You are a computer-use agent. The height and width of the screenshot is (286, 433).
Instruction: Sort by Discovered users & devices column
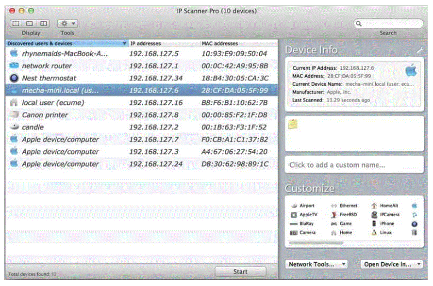67,43
